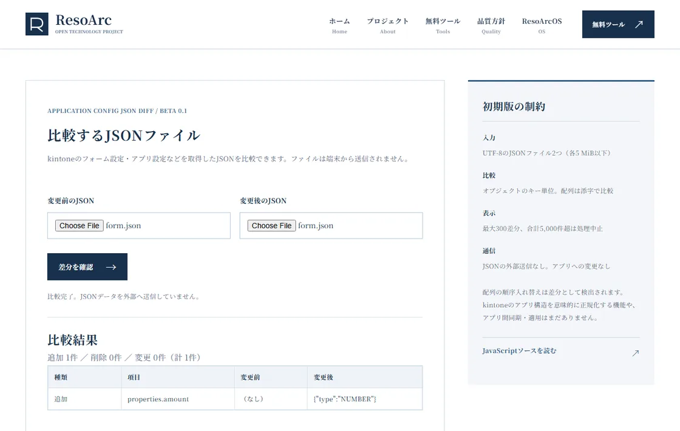Viewport: 680px width, 431px height.
Task: Click OPEN TECHNOLOGY PROJECT tagline
Action: (89, 32)
